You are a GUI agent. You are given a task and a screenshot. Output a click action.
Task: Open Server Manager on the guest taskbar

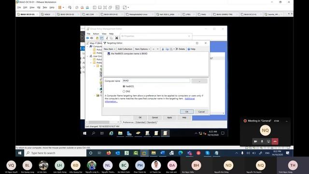[x=129, y=133]
